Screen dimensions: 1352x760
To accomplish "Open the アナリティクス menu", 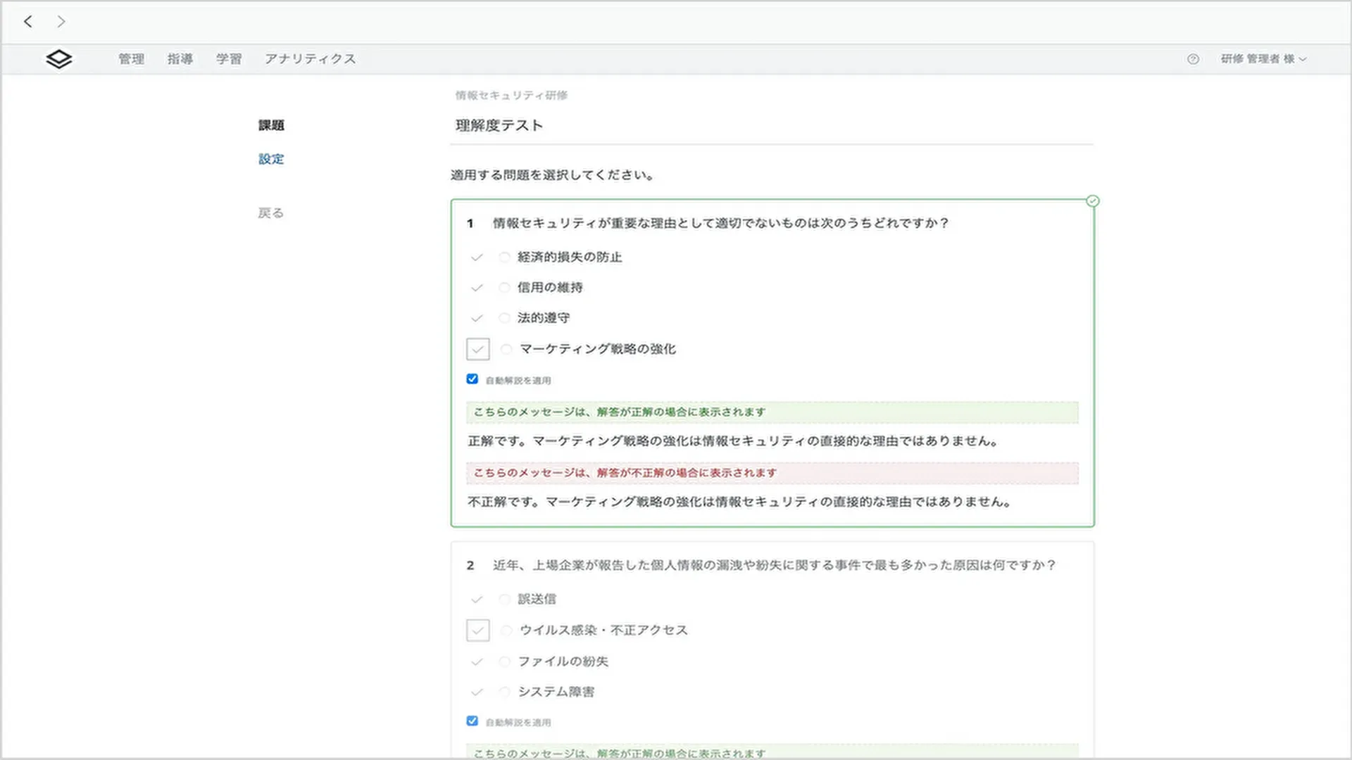I will 310,59.
